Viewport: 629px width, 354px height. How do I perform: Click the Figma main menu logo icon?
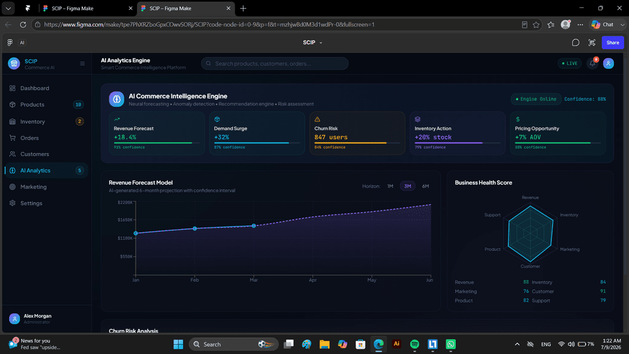tap(10, 42)
